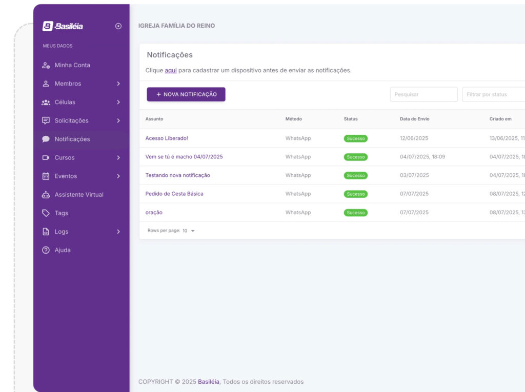This screenshot has height=392, width=525.
Task: Click the Tags label icon
Action: [x=46, y=213]
